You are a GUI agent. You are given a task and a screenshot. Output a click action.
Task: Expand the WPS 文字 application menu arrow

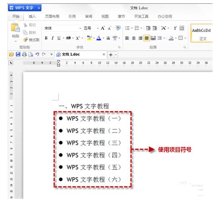pos(39,8)
